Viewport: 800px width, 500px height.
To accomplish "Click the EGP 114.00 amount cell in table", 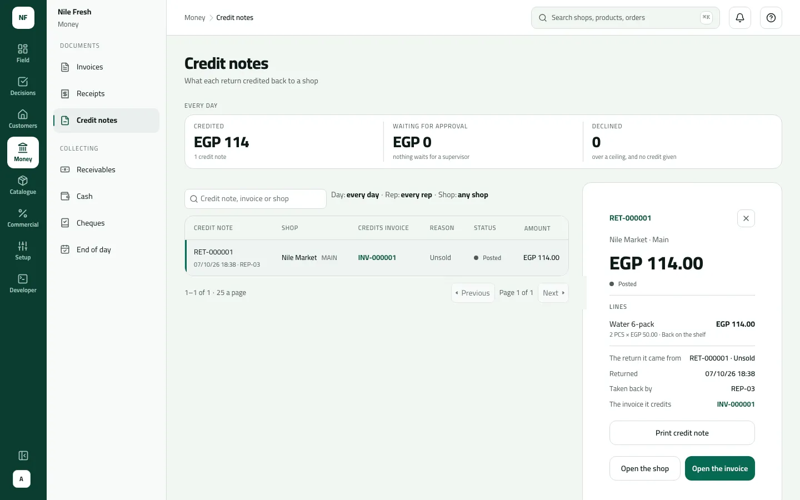I will [541, 258].
